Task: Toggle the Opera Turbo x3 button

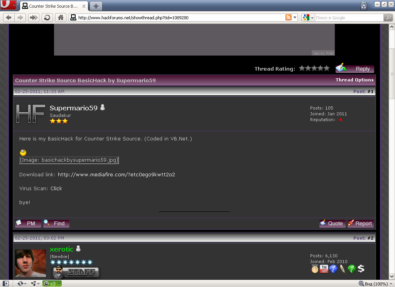Action: tap(50, 284)
